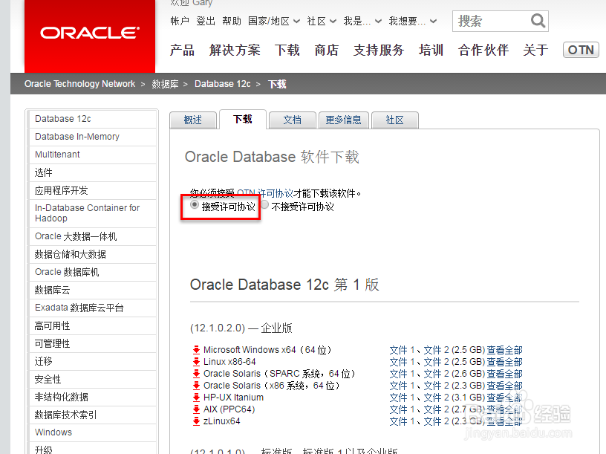Viewport: 606px width, 454px height.
Task: Click Microsoft Windows x64 (64 位) text
Action: pos(267,350)
